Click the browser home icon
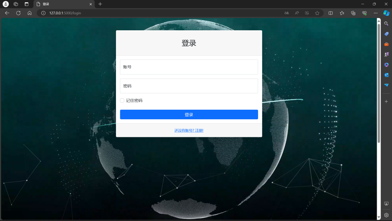This screenshot has height=221, width=392. pos(29,13)
